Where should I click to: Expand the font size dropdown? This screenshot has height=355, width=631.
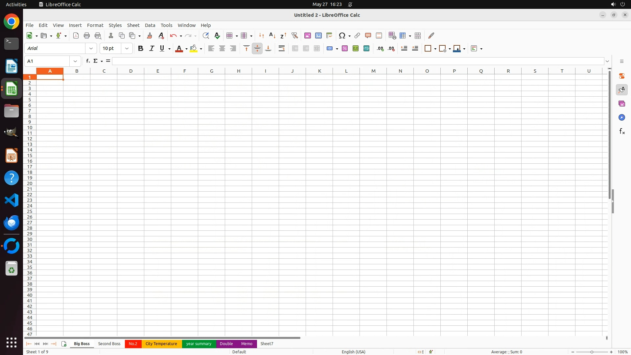[x=127, y=49]
